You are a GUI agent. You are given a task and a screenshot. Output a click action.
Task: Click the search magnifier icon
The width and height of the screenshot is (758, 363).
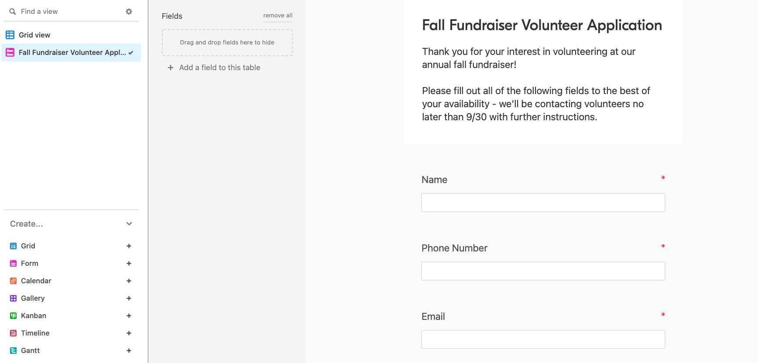click(x=13, y=11)
